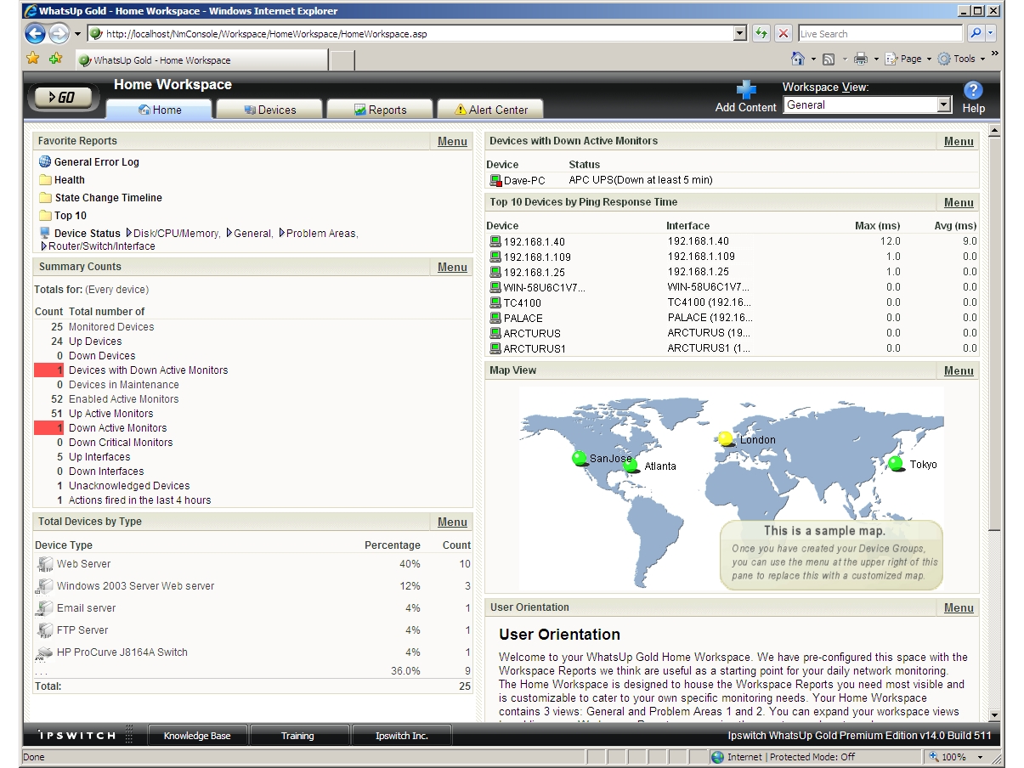Open the Total Devices by Type Menu
The width and height of the screenshot is (1024, 768).
(x=452, y=522)
